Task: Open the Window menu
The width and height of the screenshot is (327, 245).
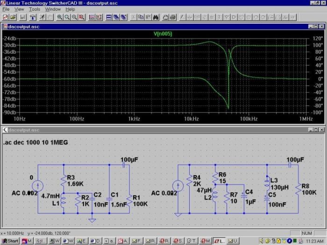Action: click(x=53, y=9)
